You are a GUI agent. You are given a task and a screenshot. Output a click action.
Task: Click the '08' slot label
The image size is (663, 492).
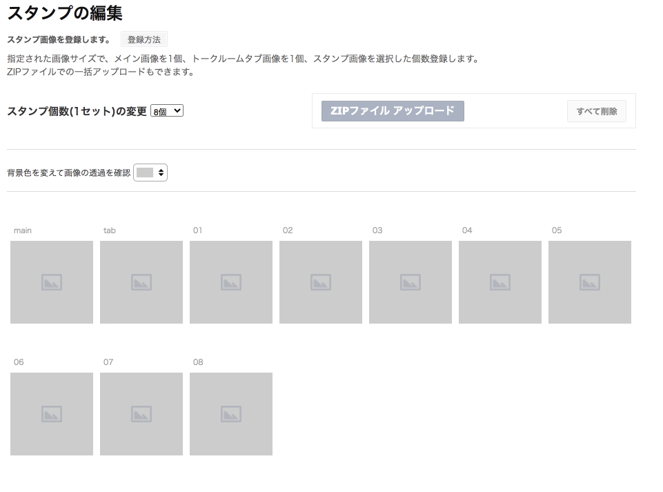tap(198, 362)
